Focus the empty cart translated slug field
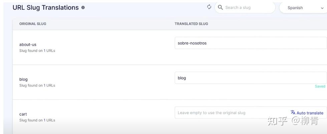The width and height of the screenshot is (327, 134). [230, 113]
